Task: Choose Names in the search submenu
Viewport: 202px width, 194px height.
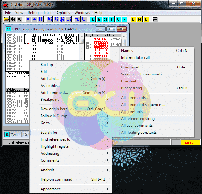Action: (152, 51)
